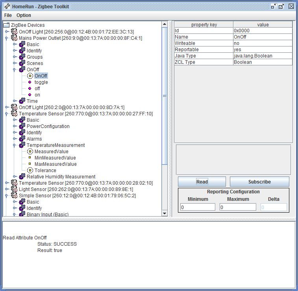Open the File menu
This screenshot has width=298, height=291.
coord(8,15)
